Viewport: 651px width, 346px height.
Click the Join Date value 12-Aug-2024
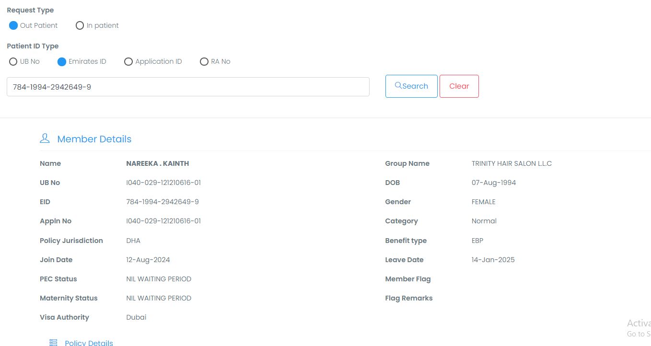(148, 260)
